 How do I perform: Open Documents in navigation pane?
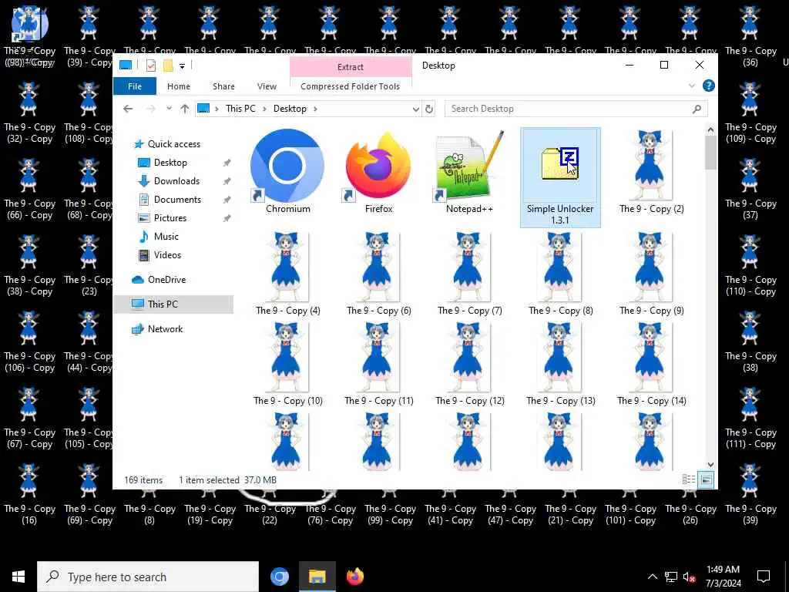coord(177,200)
